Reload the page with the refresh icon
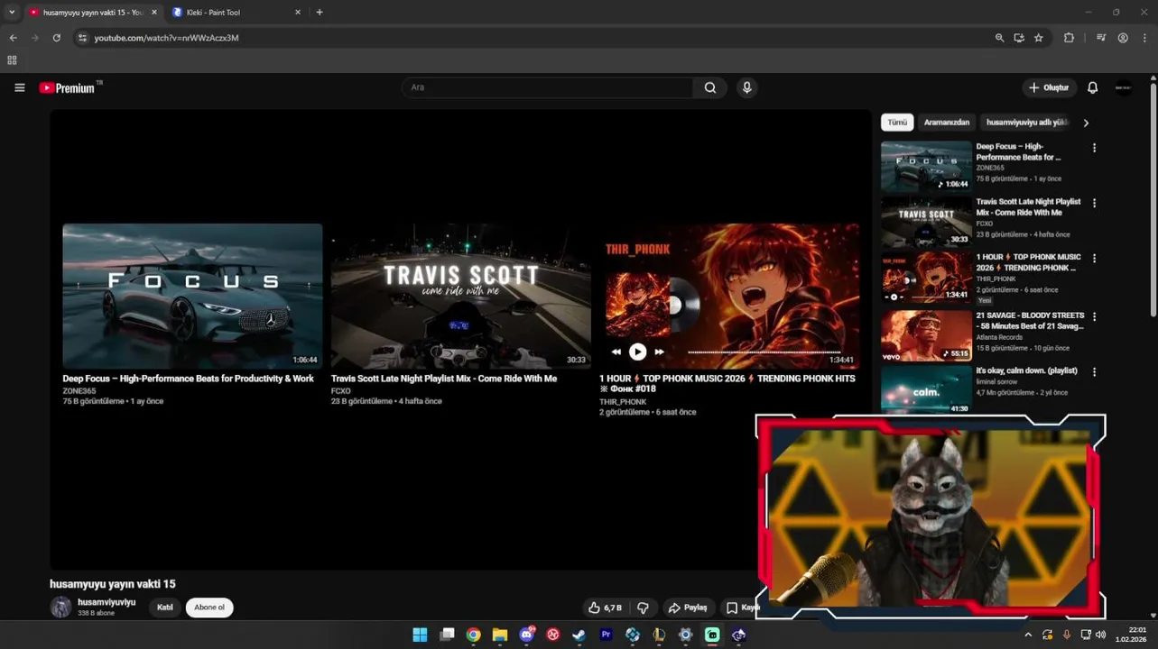This screenshot has height=649, width=1158. tap(56, 38)
